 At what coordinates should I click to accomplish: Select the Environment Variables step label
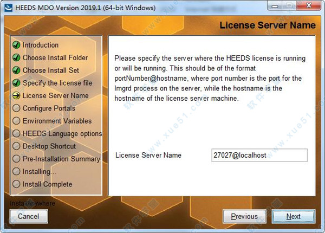click(x=57, y=121)
